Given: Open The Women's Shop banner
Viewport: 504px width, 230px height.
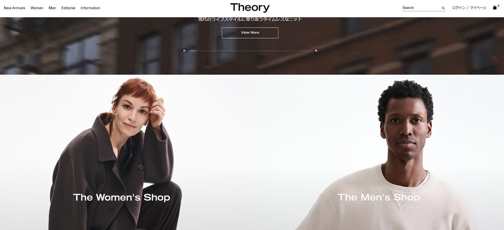Looking at the screenshot, I should 121,197.
